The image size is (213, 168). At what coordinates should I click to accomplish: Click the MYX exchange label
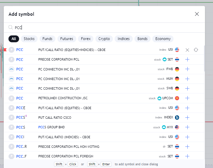click(170, 127)
